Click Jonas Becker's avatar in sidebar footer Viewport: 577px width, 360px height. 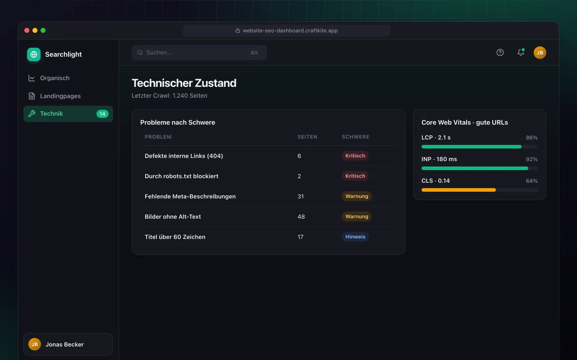point(35,344)
